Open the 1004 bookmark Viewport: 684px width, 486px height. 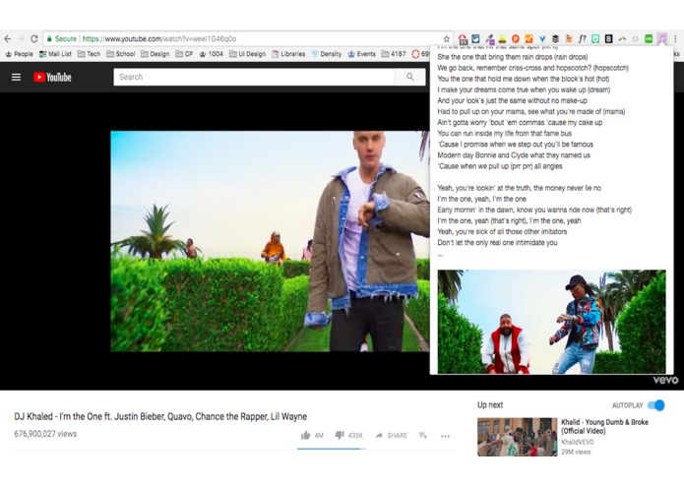click(x=212, y=54)
